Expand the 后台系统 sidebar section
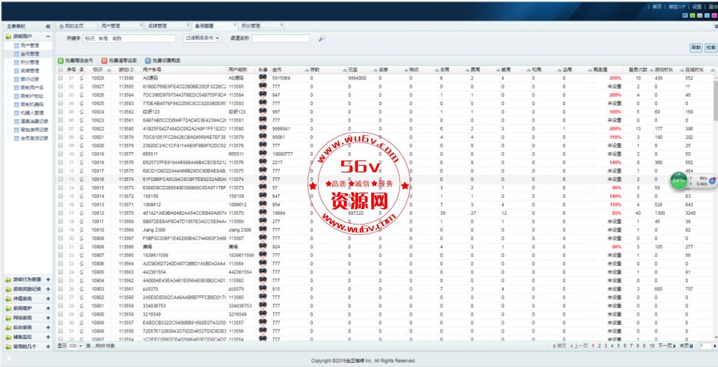Screen dimensions: 718x367 point(48,328)
